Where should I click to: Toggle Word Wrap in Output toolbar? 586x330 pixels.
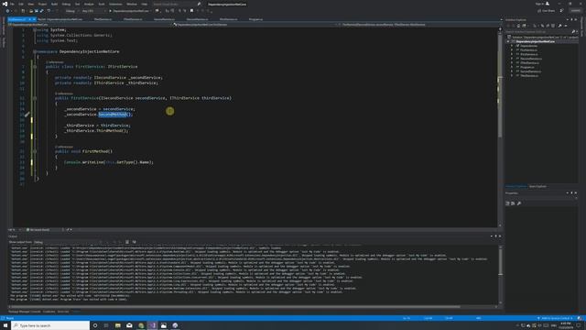point(135,242)
